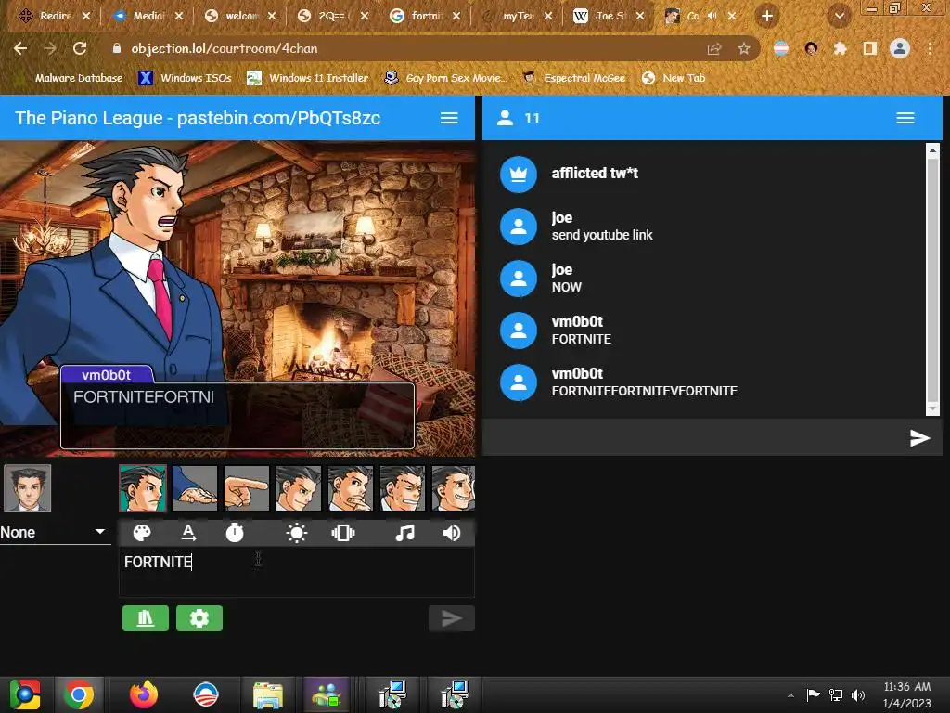Open a new browser tab
Viewport: 950px width, 713px height.
(766, 16)
